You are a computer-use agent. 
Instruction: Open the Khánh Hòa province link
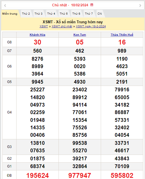pos(37,34)
